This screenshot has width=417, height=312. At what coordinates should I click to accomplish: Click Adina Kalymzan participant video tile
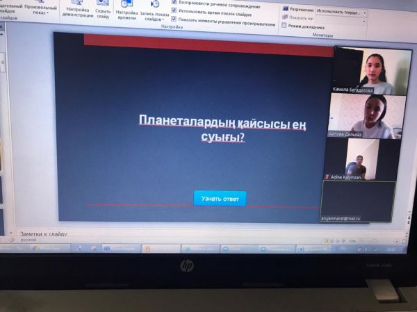359,160
